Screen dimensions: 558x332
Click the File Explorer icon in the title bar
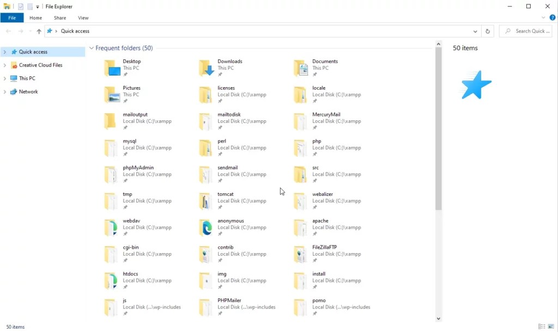[x=5, y=6]
